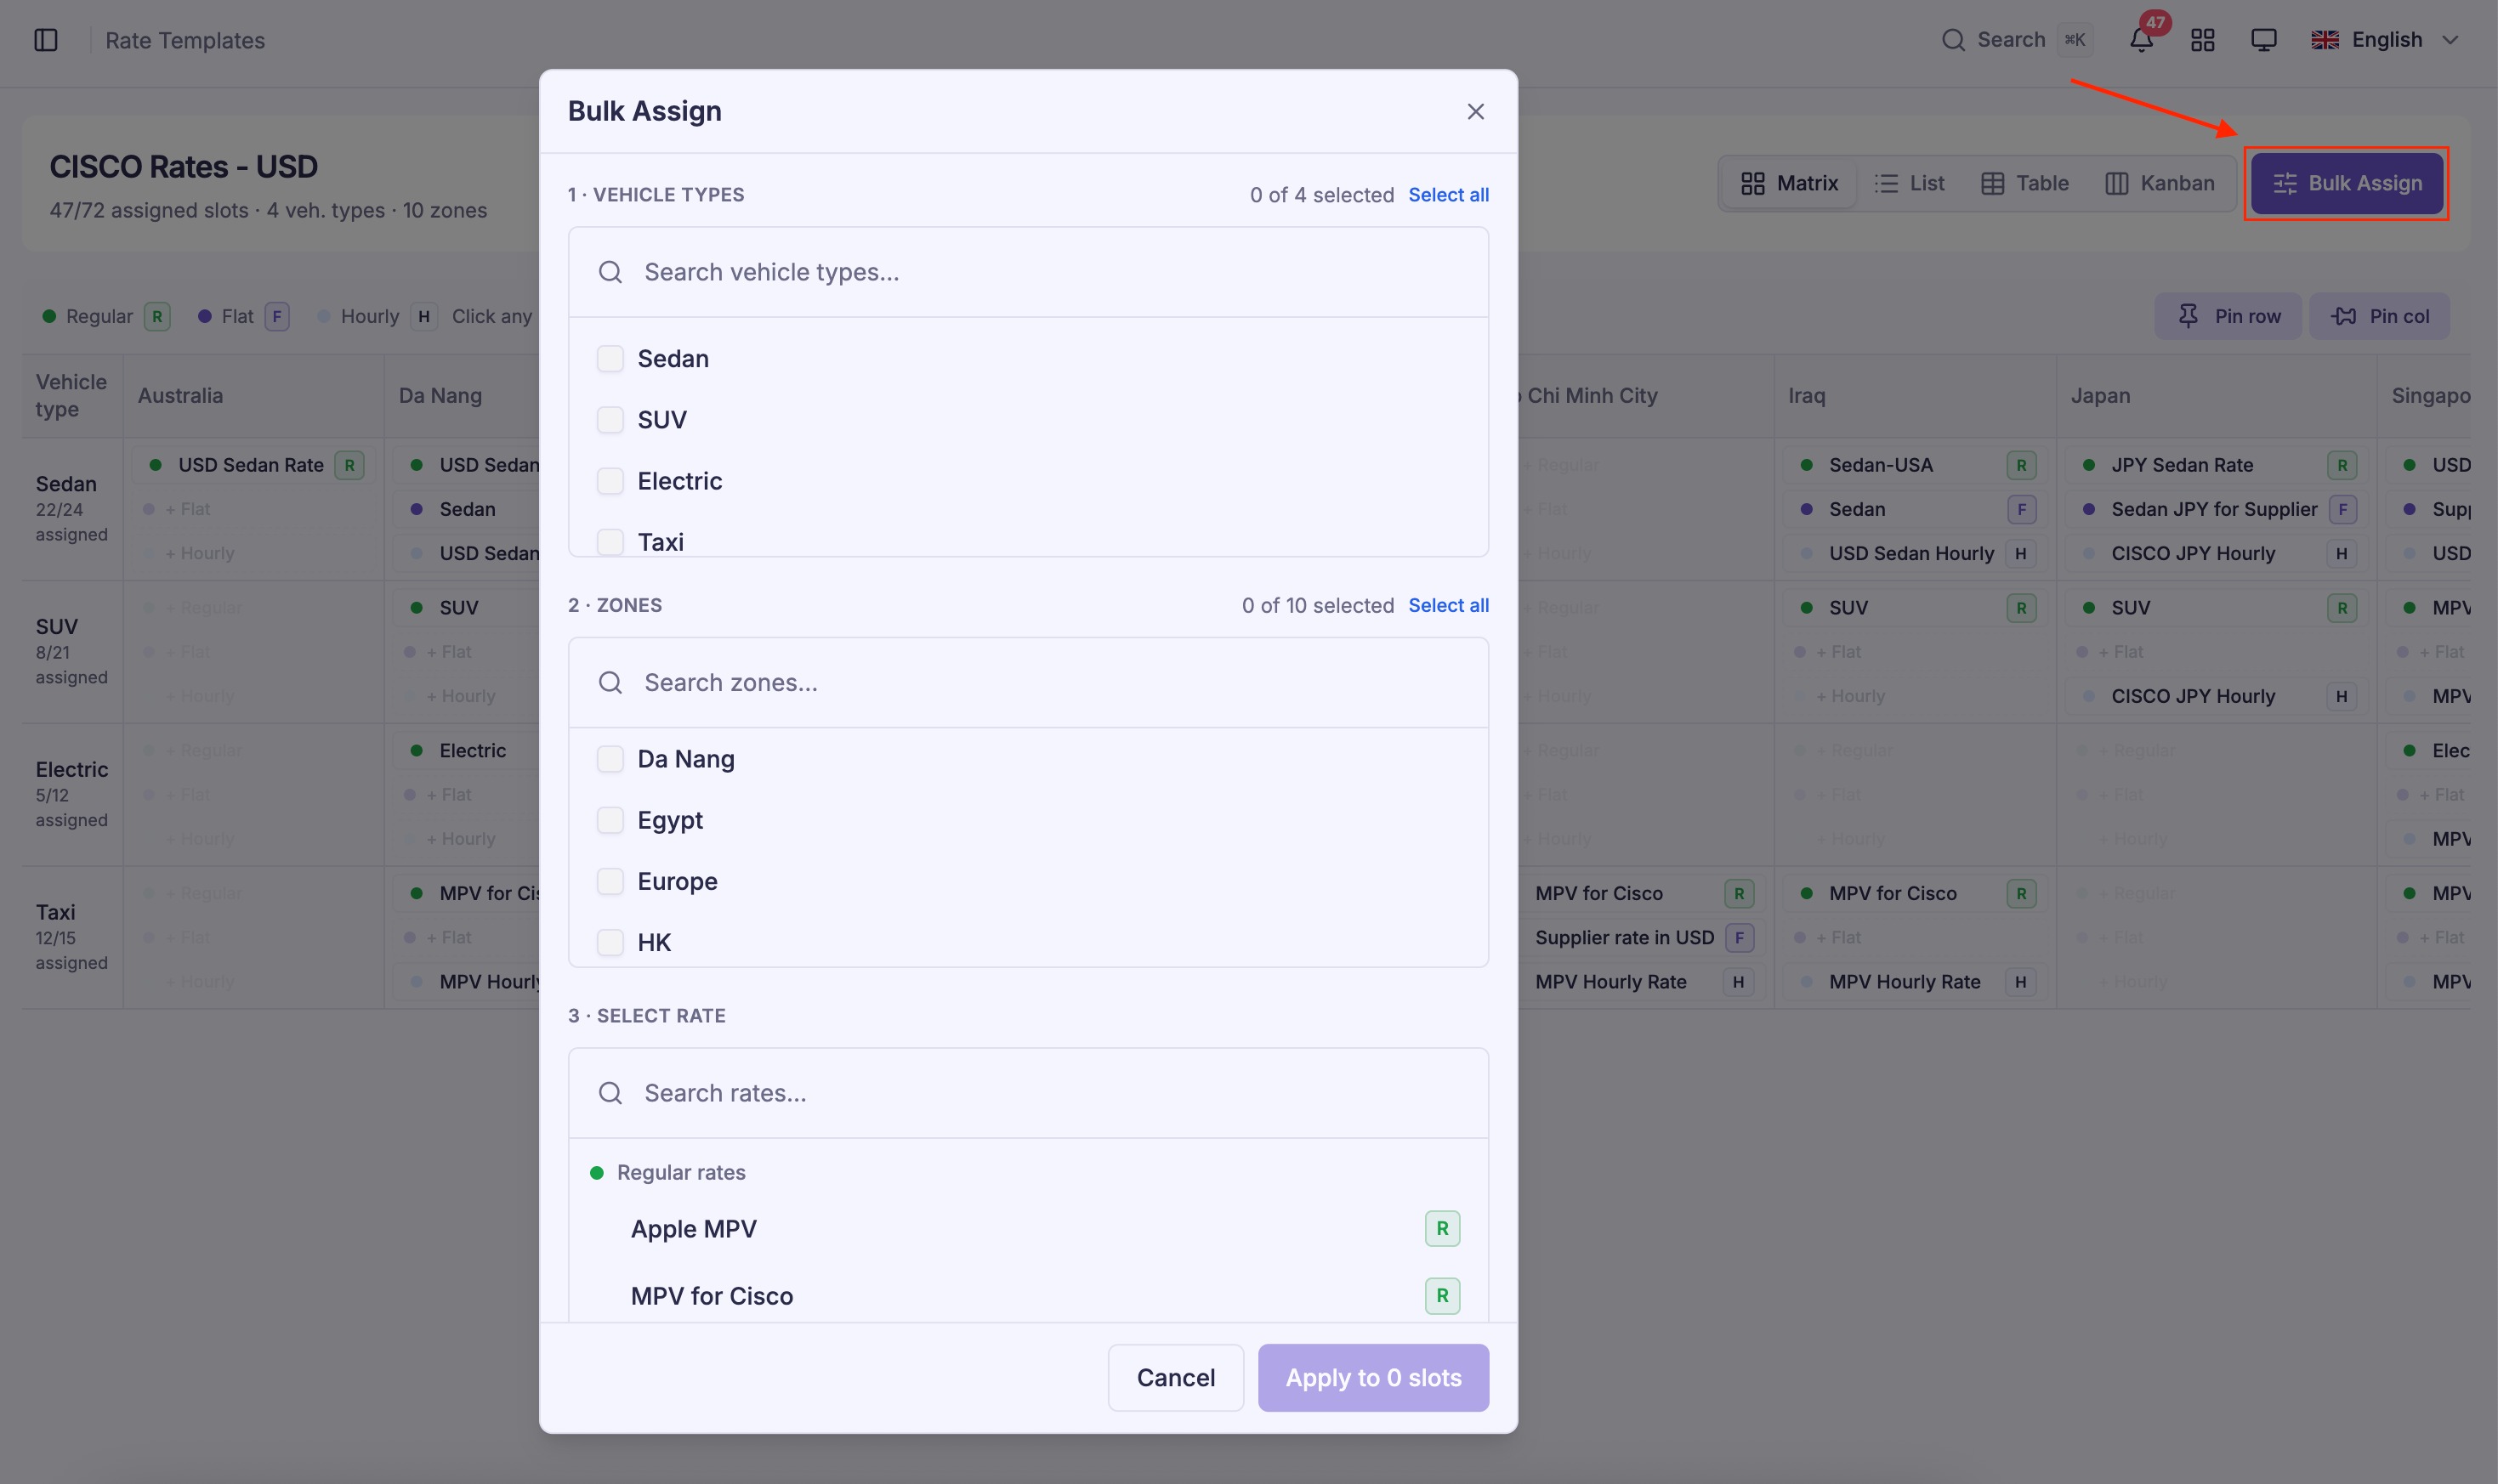
Task: Switch to Table view
Action: [x=2024, y=183]
